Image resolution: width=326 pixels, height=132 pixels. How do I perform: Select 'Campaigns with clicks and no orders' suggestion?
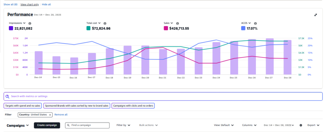[x=133, y=106]
